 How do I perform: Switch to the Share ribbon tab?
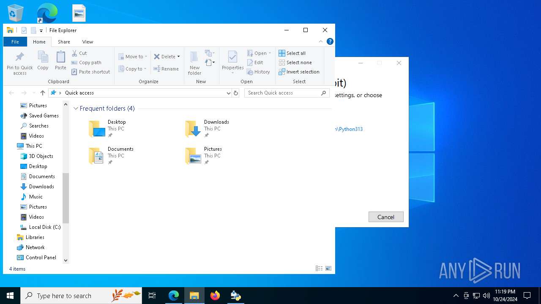pyautogui.click(x=64, y=42)
